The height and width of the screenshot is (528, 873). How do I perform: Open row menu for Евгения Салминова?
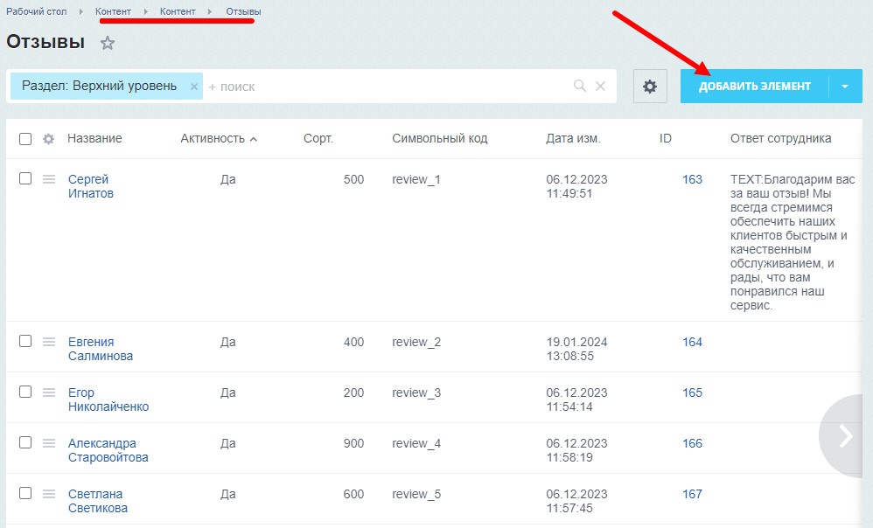(x=49, y=342)
